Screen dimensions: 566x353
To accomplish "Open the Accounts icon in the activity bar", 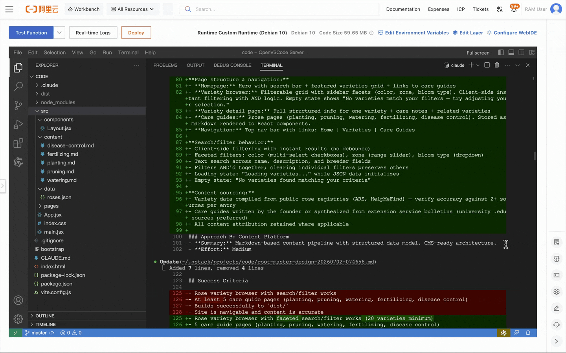I will tap(18, 300).
